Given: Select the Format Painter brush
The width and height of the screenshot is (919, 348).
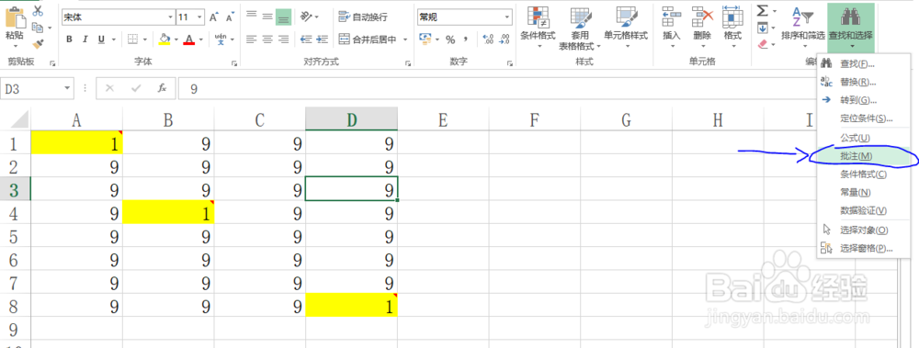Looking at the screenshot, I should (38, 43).
